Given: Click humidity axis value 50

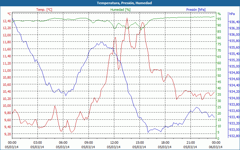Looking at the screenshot, I should tap(219, 76).
